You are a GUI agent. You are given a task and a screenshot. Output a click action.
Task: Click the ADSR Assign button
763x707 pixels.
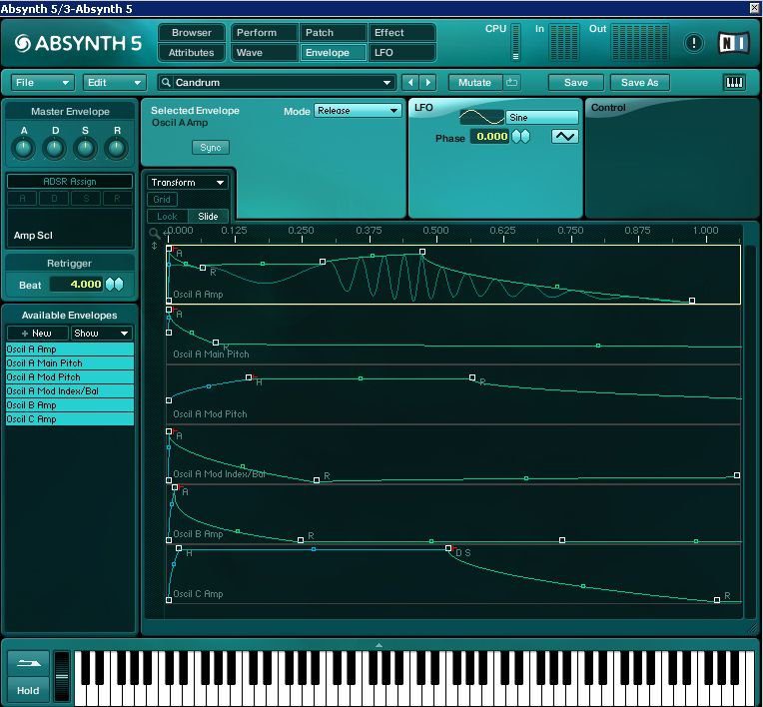(70, 181)
